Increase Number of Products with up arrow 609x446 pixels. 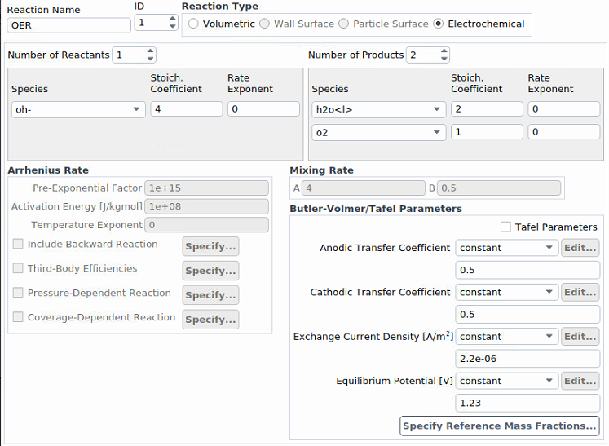444,51
